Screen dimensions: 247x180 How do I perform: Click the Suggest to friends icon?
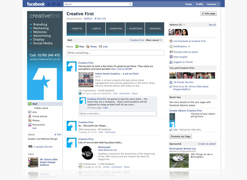[x=171, y=62]
